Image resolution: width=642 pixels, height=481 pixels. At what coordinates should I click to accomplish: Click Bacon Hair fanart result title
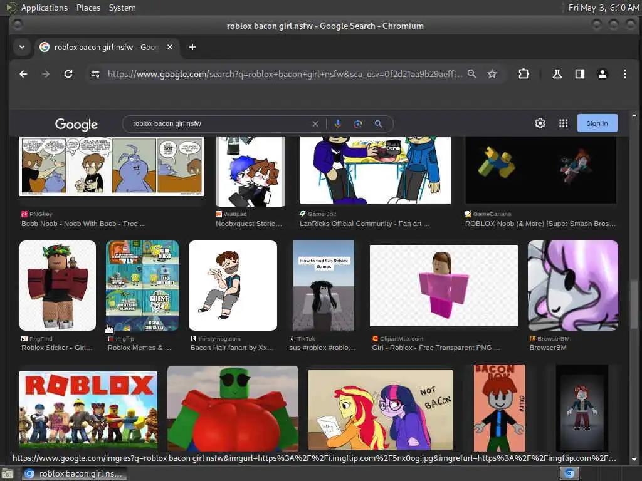[x=232, y=348]
